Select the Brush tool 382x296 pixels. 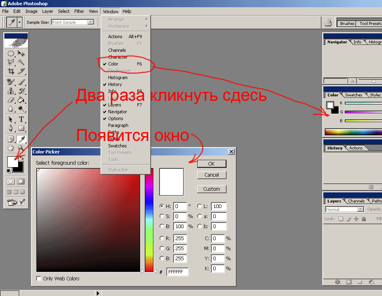coord(21,82)
